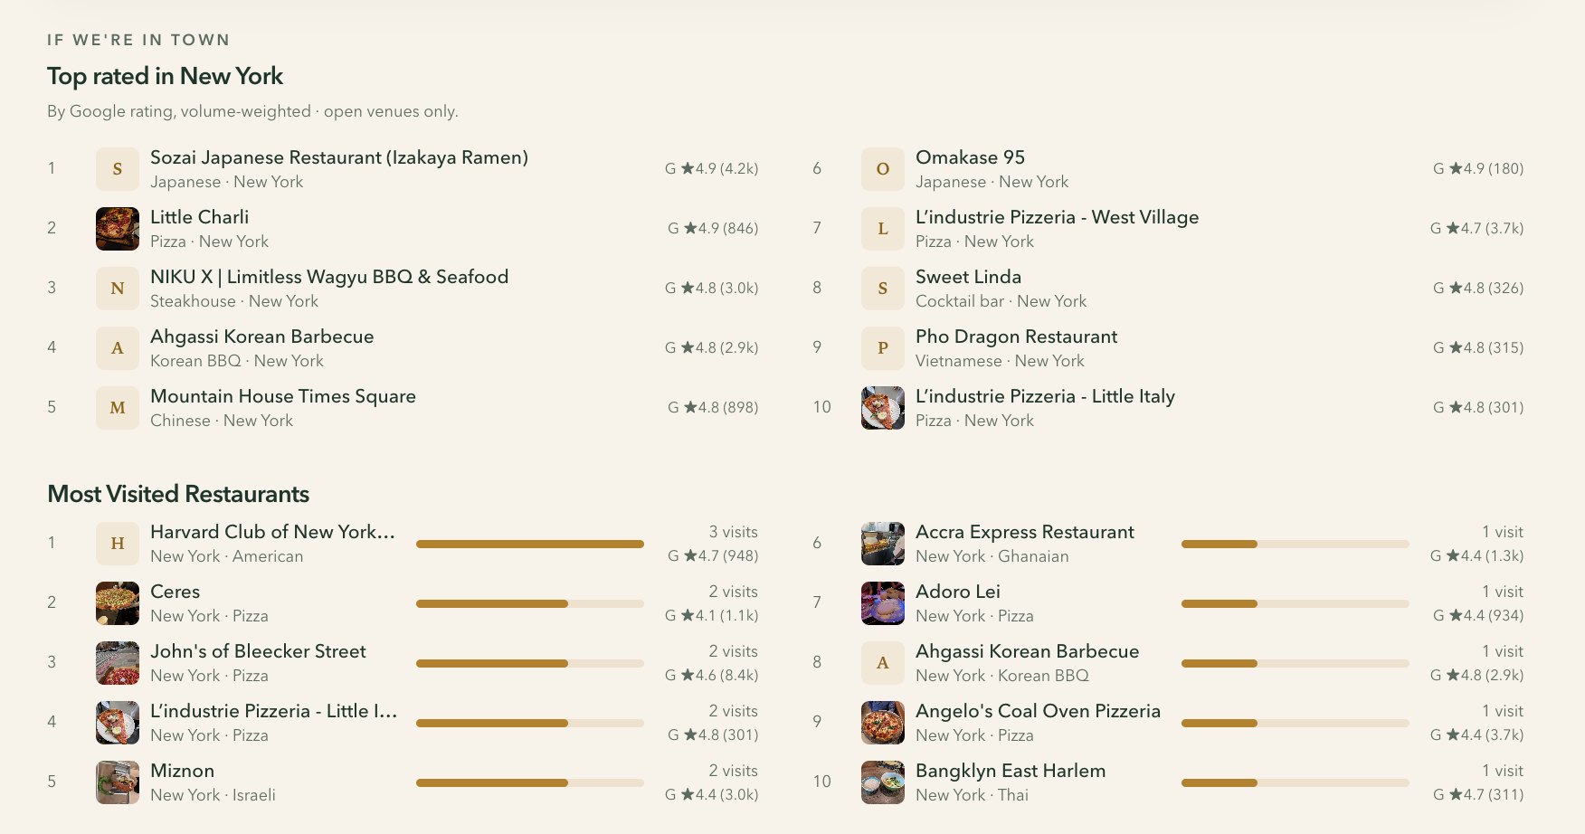Click the Pho Dragon Restaurant 'P' avatar
Image resolution: width=1585 pixels, height=834 pixels.
click(x=883, y=348)
